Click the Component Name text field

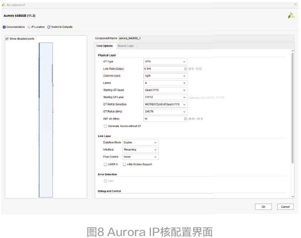coord(206,38)
